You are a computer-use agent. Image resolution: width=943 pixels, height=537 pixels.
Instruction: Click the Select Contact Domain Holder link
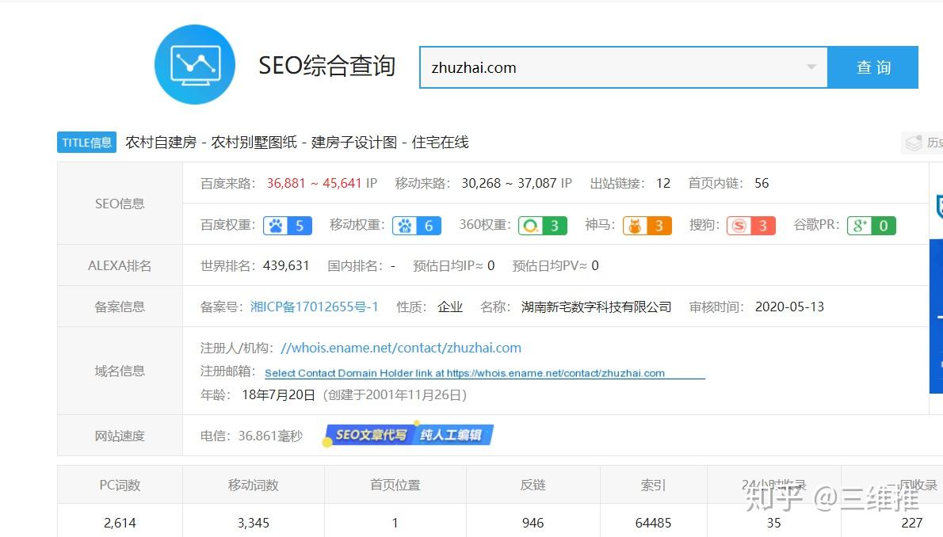465,373
